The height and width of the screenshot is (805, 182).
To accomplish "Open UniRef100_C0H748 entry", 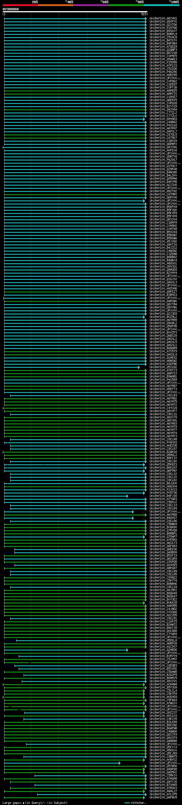I will (163, 229).
